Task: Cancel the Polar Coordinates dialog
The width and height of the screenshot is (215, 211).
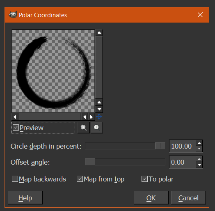Action: tap(188, 198)
